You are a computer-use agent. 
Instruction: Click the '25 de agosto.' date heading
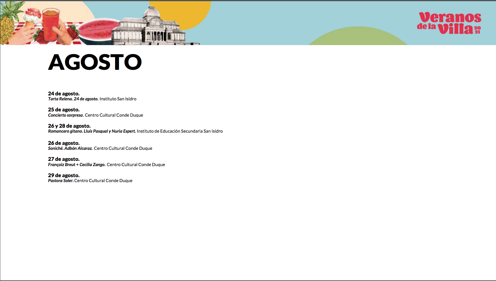point(64,110)
